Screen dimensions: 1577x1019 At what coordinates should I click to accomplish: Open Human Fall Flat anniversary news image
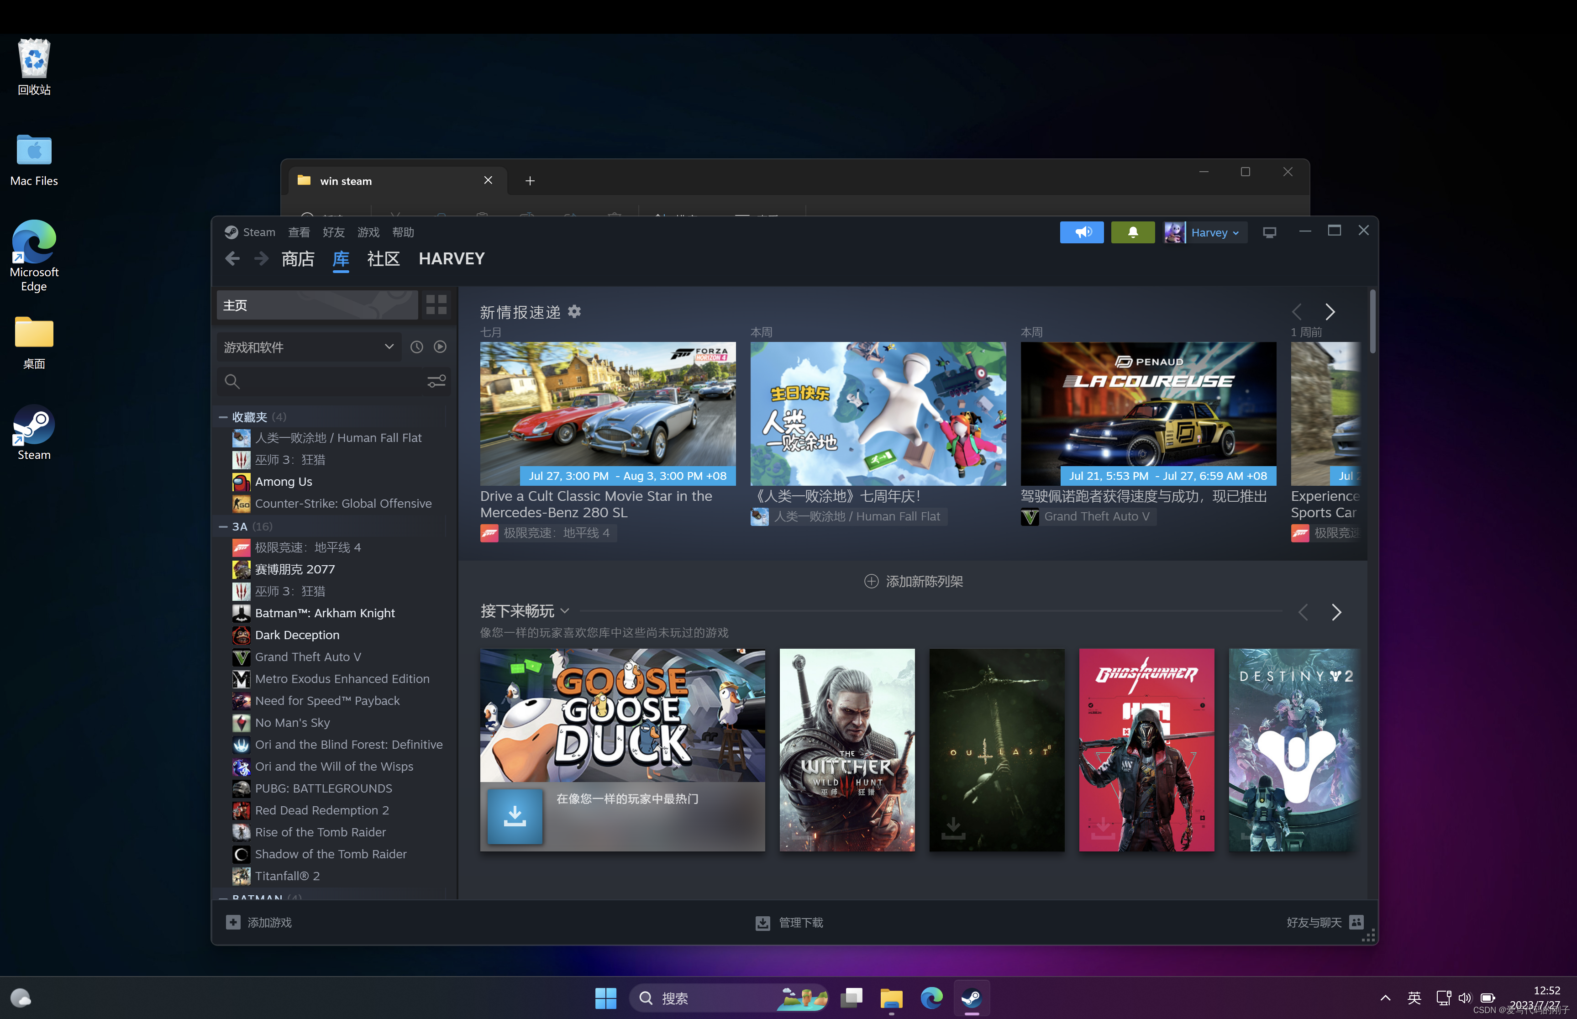[878, 414]
